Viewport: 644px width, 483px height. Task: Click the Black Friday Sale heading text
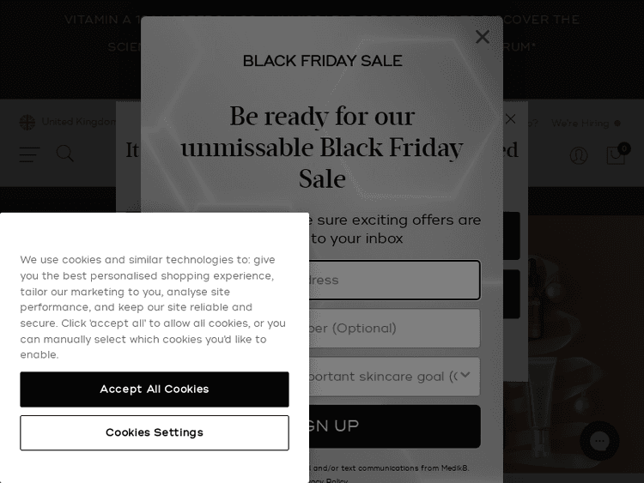[x=322, y=61]
